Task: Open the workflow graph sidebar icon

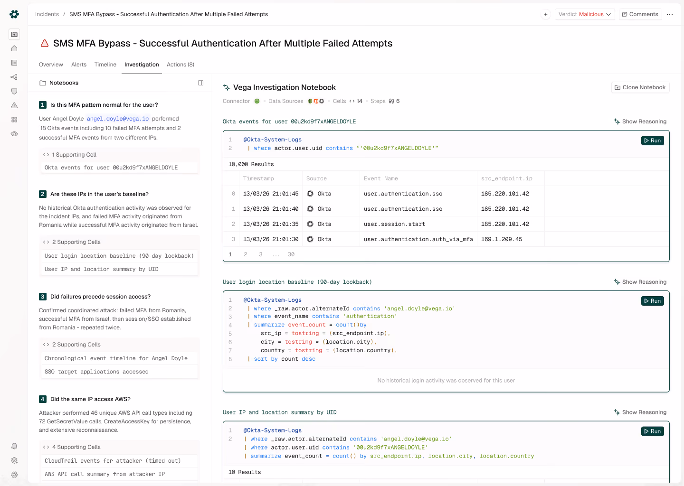Action: [x=14, y=77]
